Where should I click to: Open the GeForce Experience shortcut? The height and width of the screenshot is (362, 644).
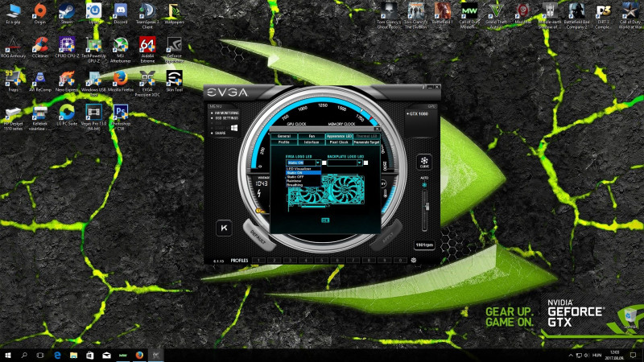(x=174, y=50)
